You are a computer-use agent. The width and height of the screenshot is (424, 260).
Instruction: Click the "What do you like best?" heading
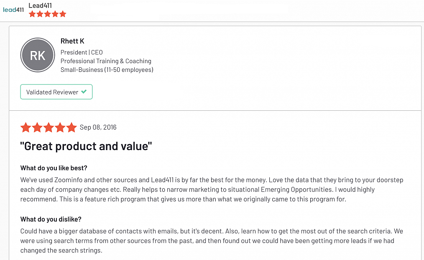[54, 168]
